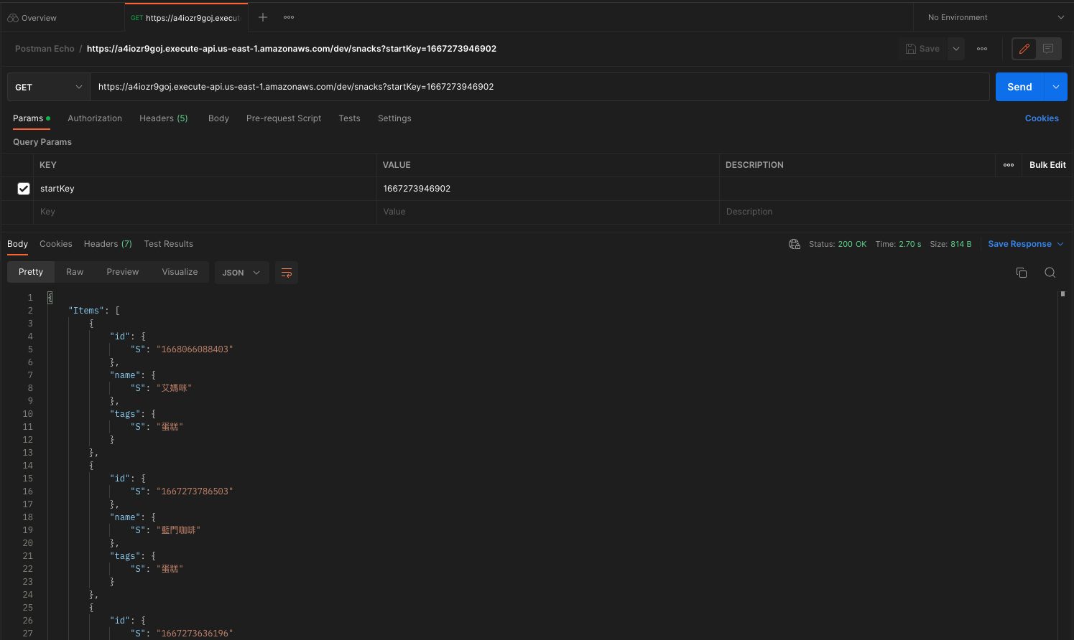
Task: Open the No Environment dropdown
Action: point(995,17)
